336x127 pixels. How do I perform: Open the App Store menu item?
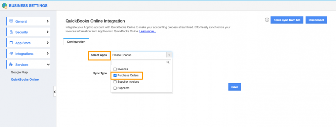(x=28, y=43)
